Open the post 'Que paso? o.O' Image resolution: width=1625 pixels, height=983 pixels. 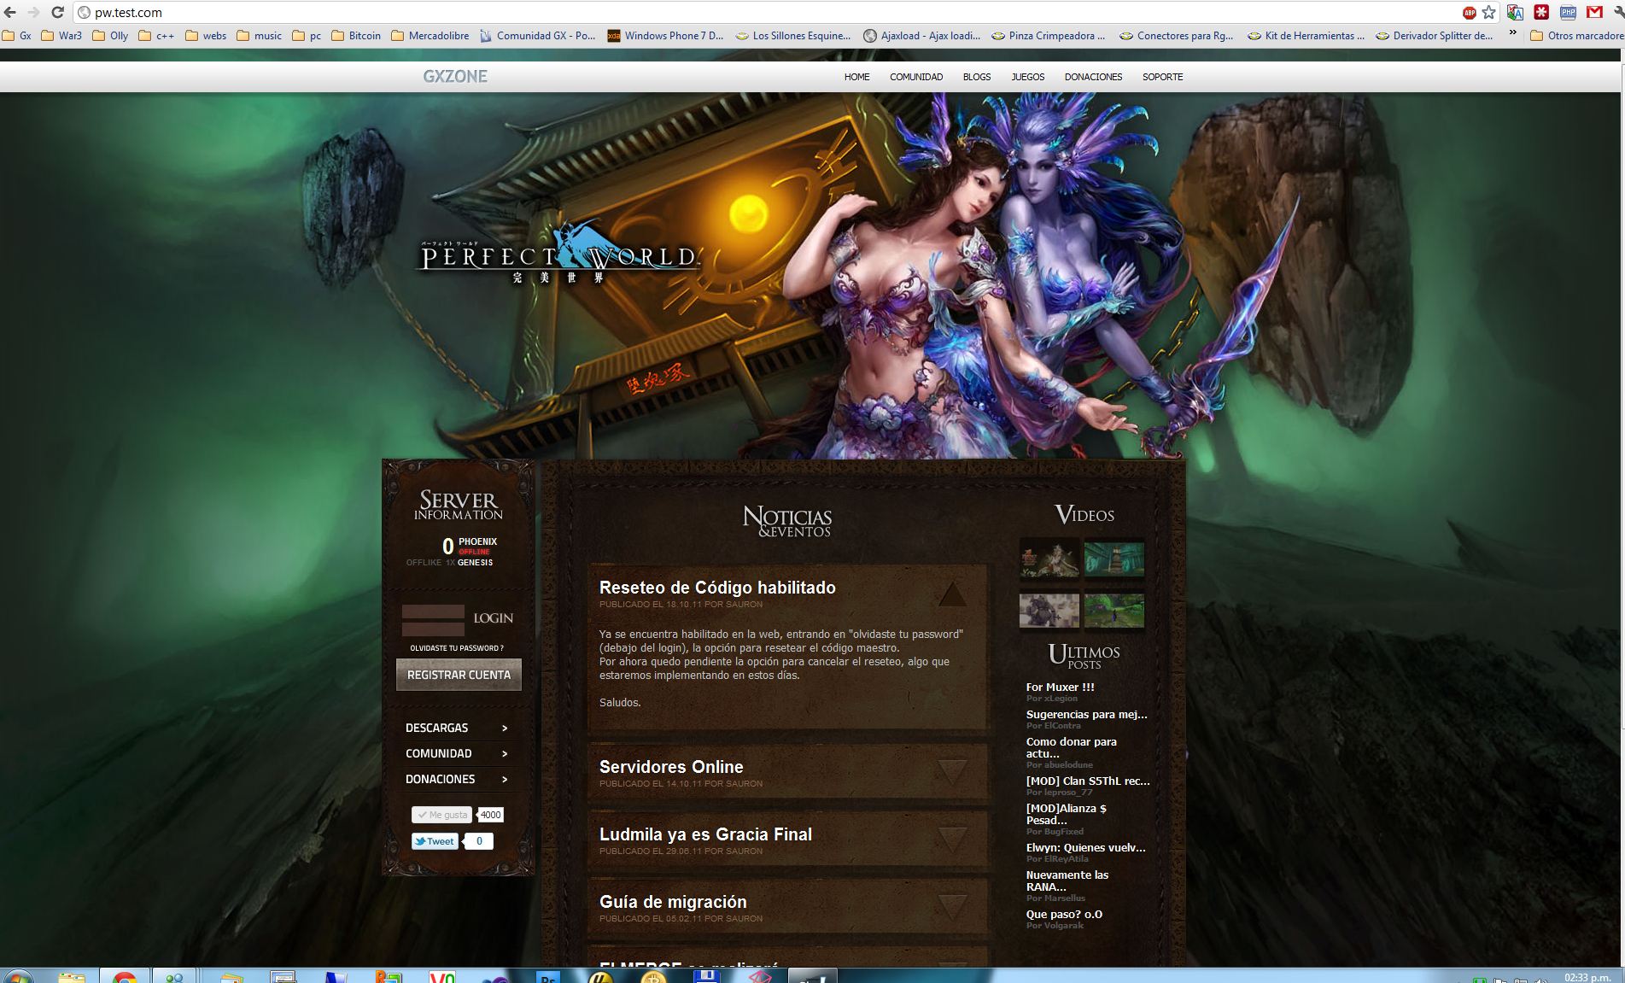1064,914
